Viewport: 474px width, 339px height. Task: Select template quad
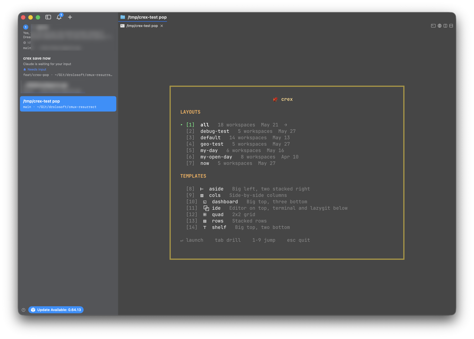(221, 215)
